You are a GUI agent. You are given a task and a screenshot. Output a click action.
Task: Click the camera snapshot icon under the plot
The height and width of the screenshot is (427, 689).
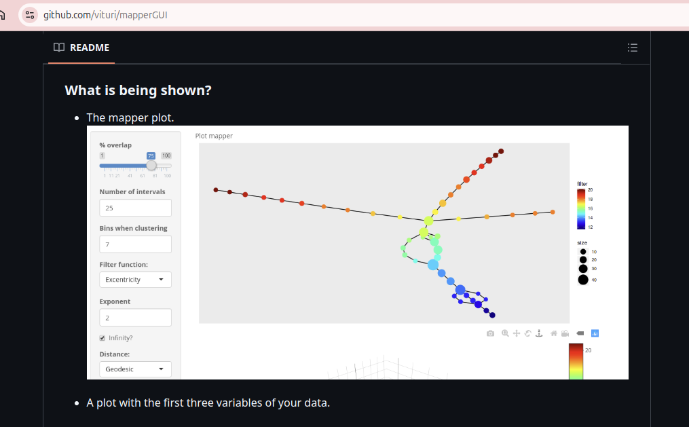click(491, 333)
